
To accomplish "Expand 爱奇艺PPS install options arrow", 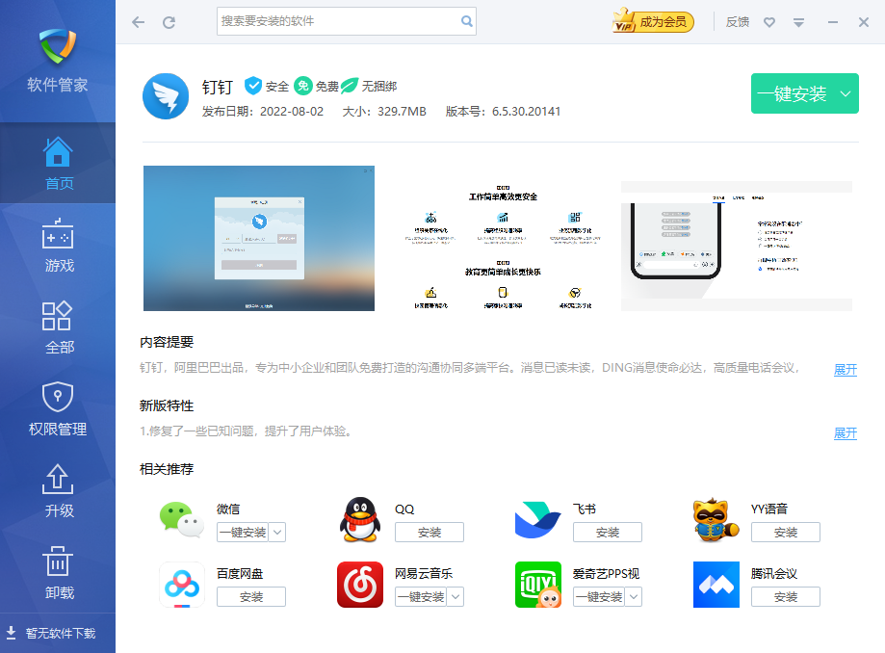I will tap(634, 596).
